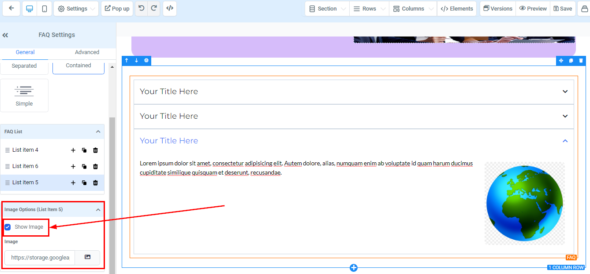Click the Save button

click(x=563, y=8)
